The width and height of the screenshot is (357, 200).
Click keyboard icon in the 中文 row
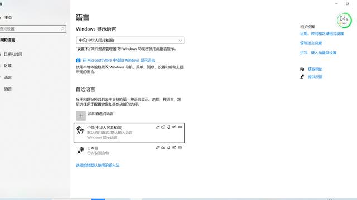pyautogui.click(x=180, y=127)
